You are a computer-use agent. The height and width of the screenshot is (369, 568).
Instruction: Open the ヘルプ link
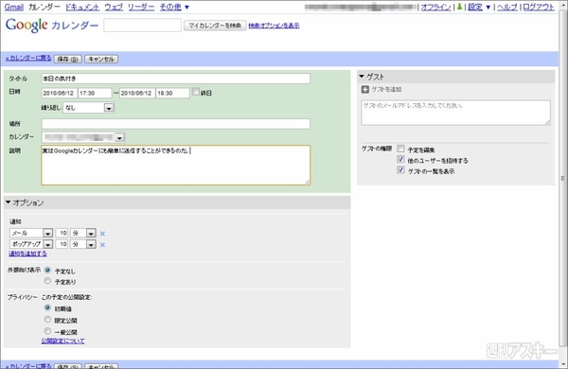click(507, 7)
